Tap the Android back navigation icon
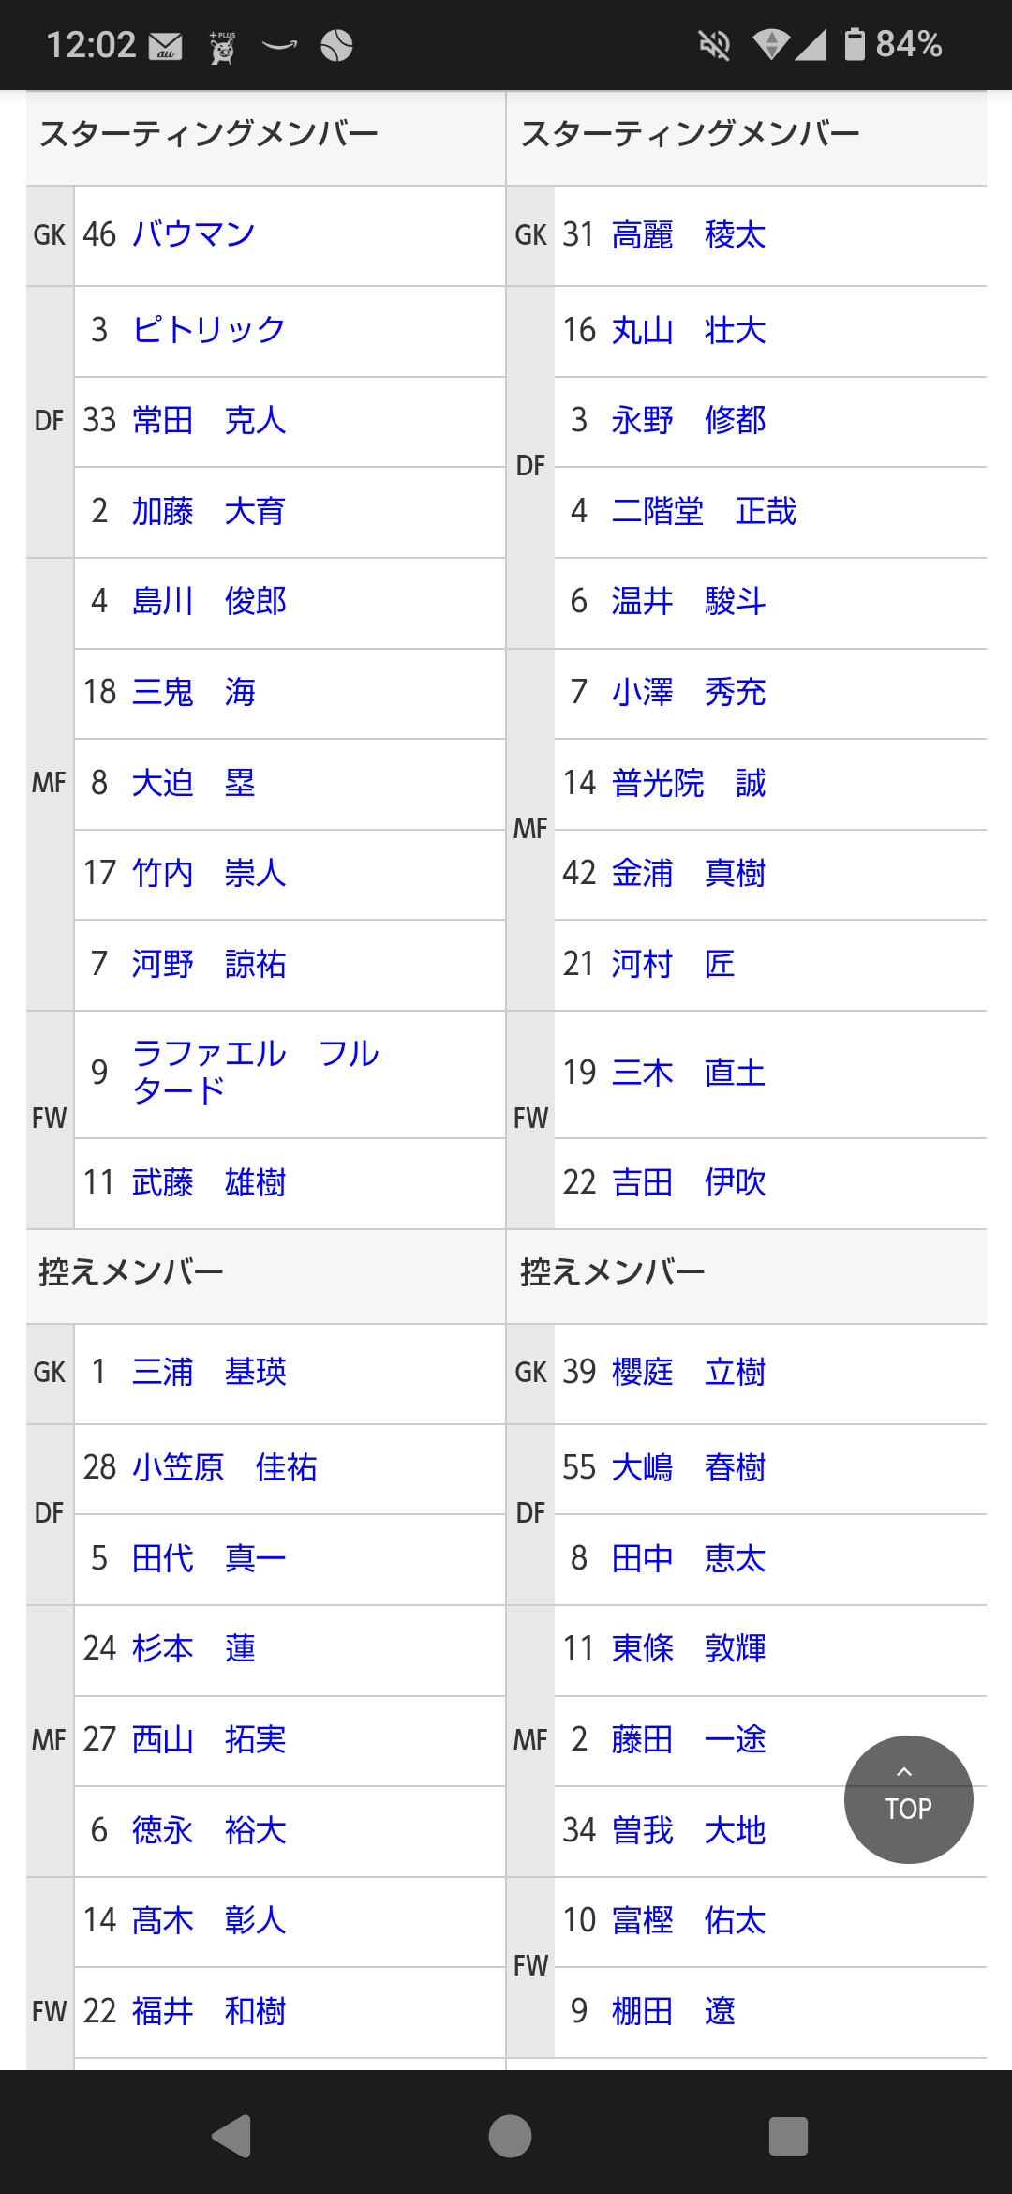1012x2194 pixels. tap(231, 2137)
